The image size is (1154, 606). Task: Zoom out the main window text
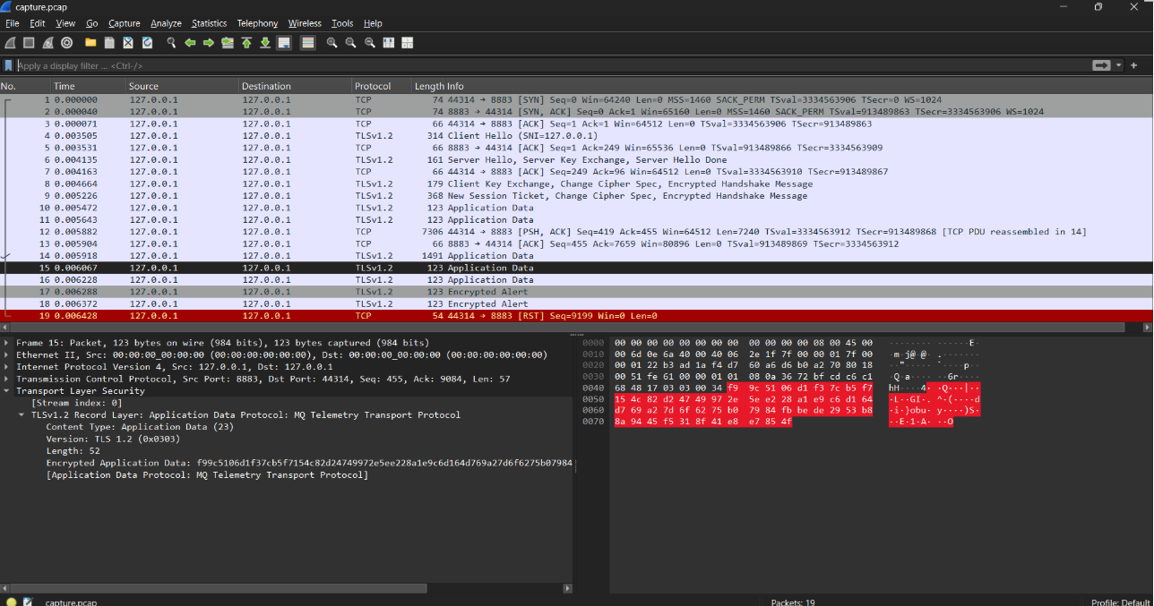[x=350, y=43]
